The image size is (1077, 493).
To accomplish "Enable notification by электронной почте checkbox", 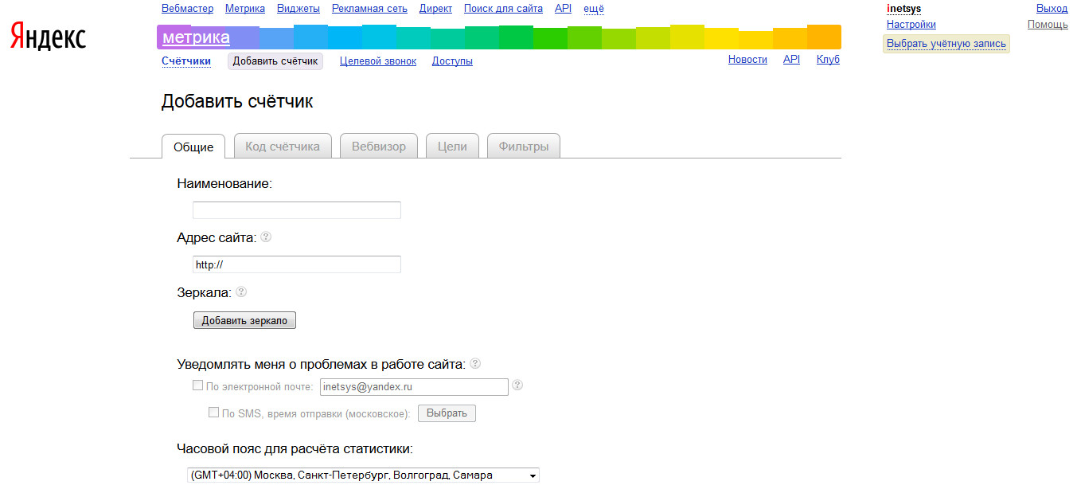I will point(197,385).
